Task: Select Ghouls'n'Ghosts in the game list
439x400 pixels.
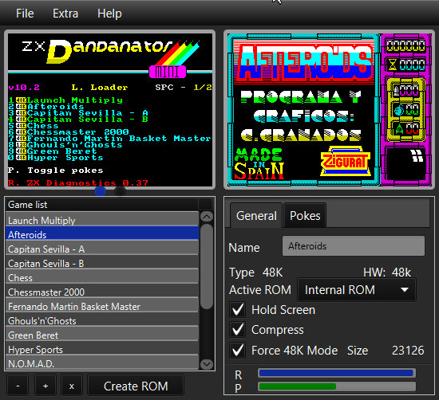Action: coord(102,320)
